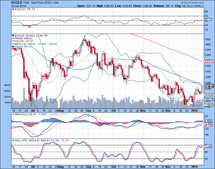Click the High 1248.50 value
This screenshot has height=169, width=215.
point(105,6)
